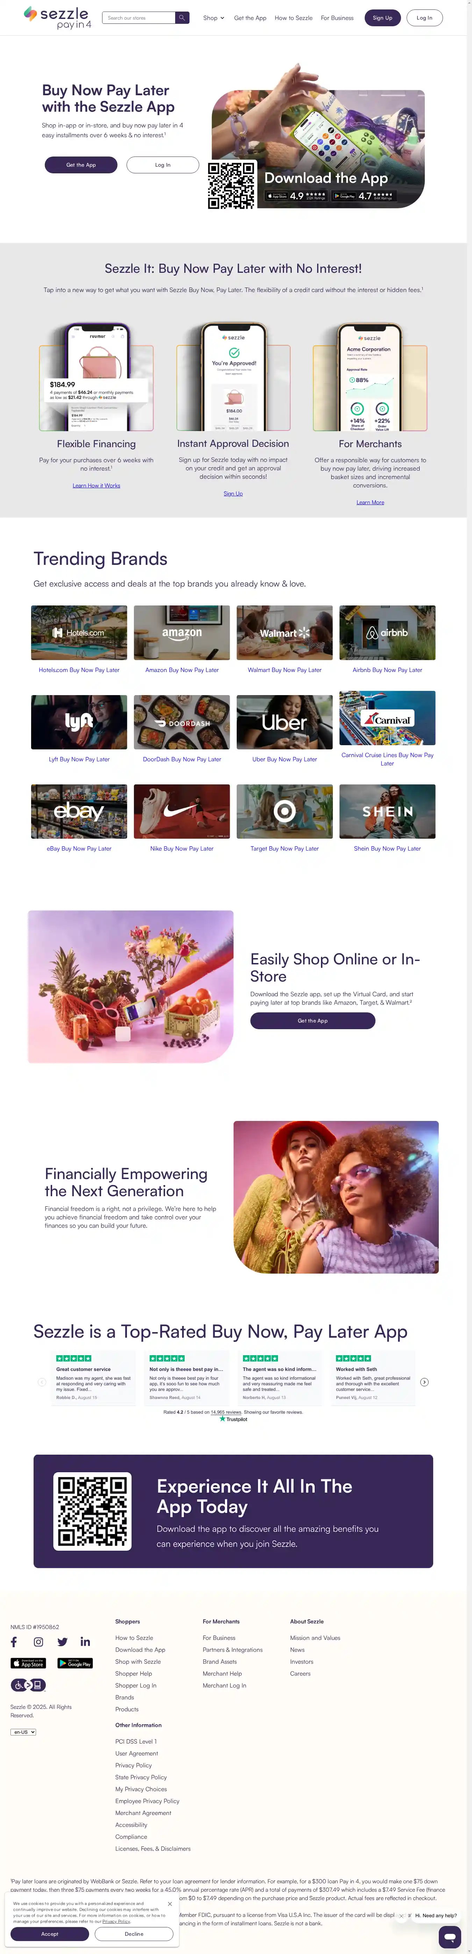Screen dimensions: 472x1954
Task: Open the Amazon Buy Now Pay Later thumbnail
Action: [182, 633]
